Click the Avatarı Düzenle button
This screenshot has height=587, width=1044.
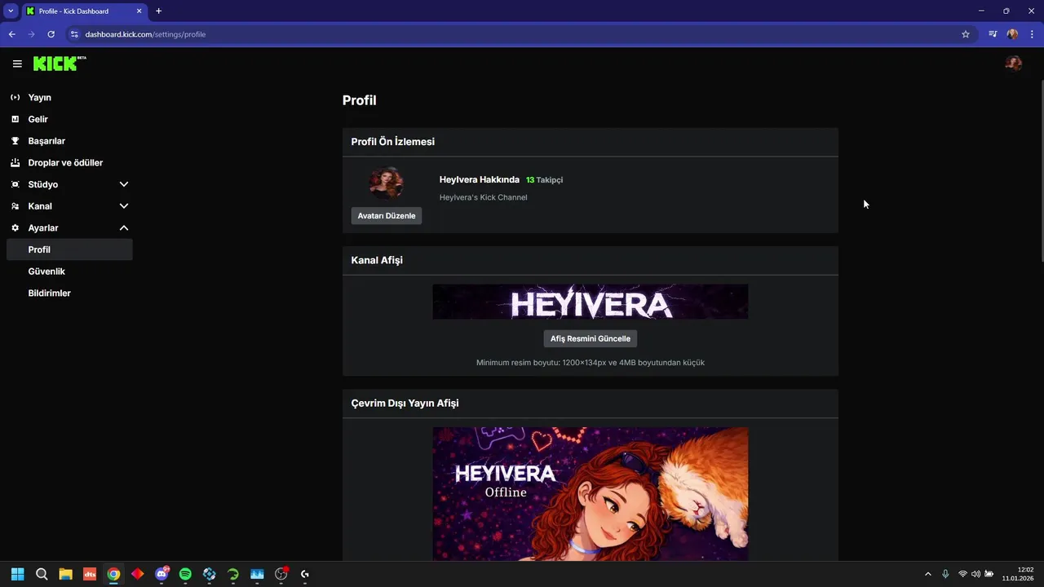387,216
